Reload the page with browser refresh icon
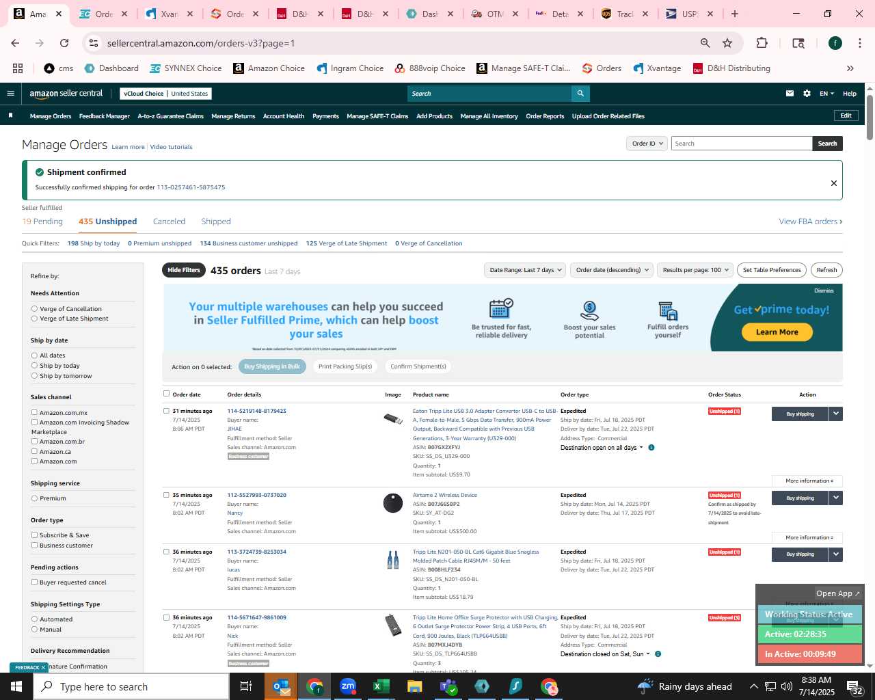The image size is (875, 700). click(x=64, y=43)
